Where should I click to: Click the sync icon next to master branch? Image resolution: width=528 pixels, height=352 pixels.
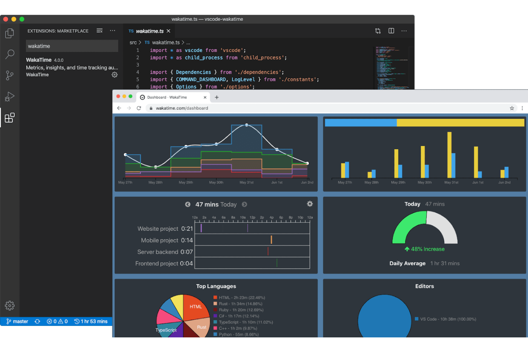(37, 321)
